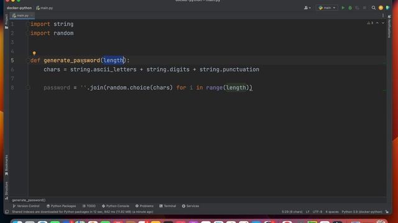Click the word string on line 1

[x=63, y=24]
